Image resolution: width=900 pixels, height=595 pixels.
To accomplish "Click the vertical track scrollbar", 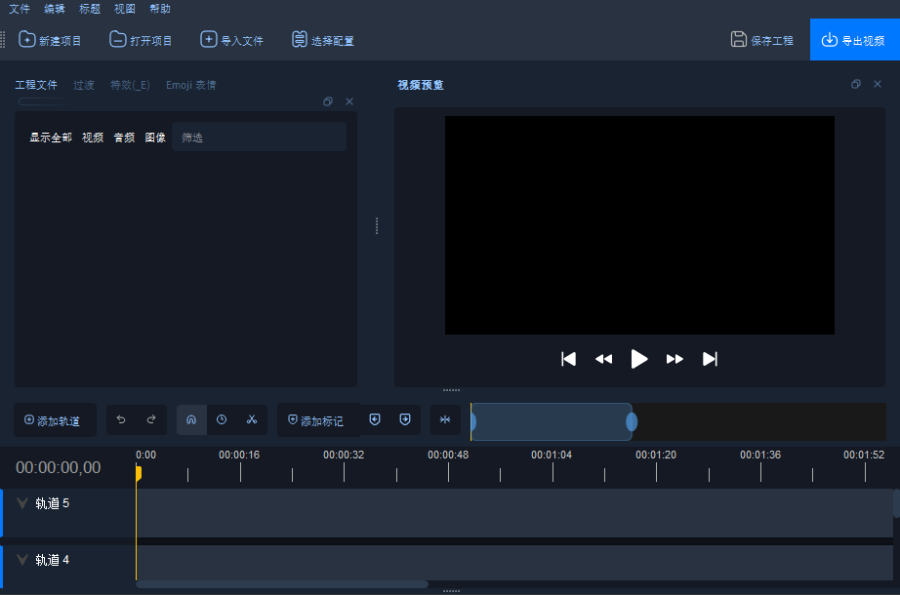I will (x=896, y=503).
